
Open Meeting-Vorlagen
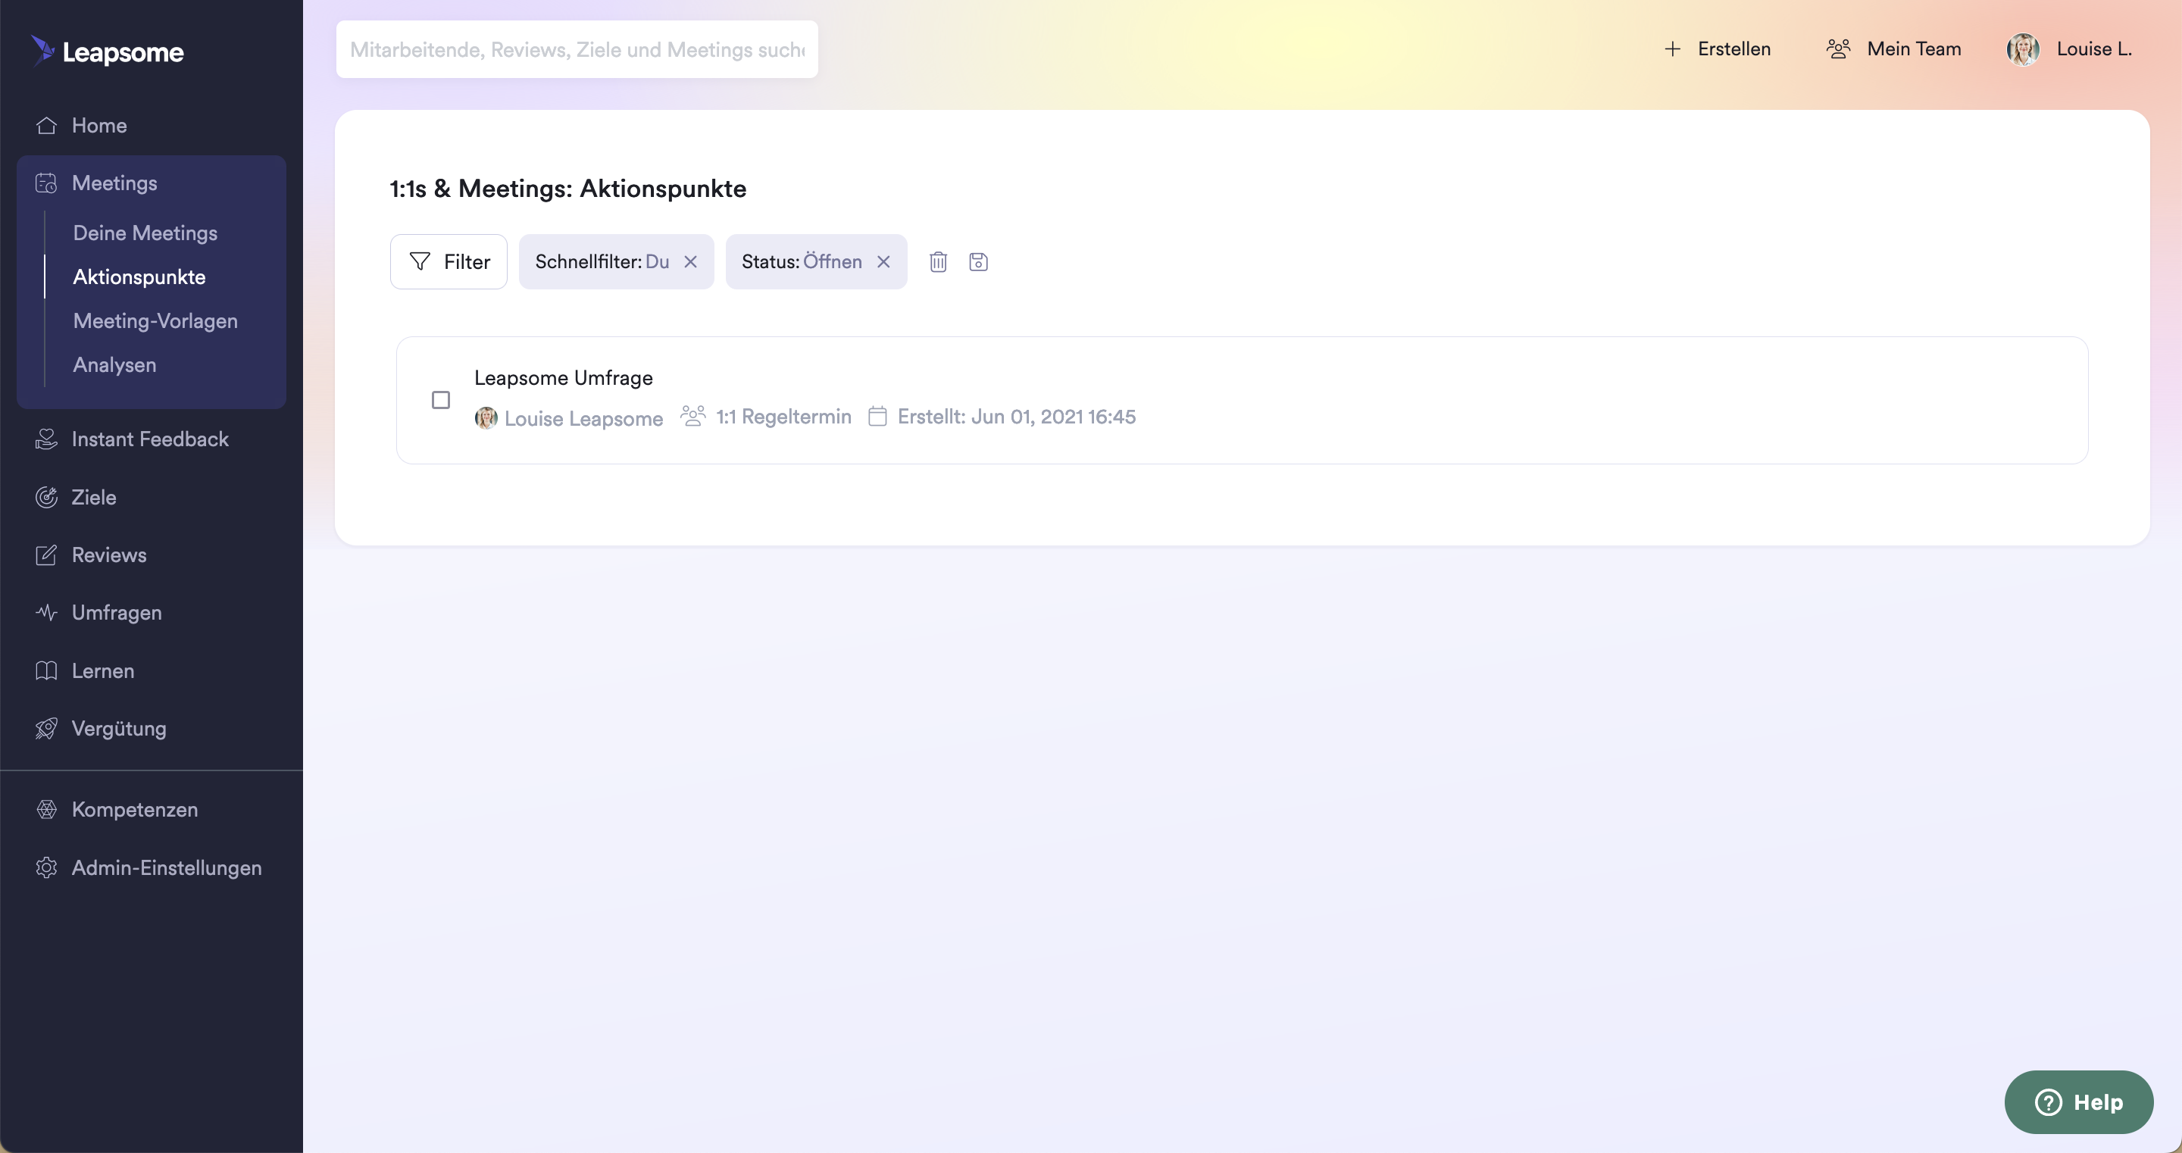155,321
